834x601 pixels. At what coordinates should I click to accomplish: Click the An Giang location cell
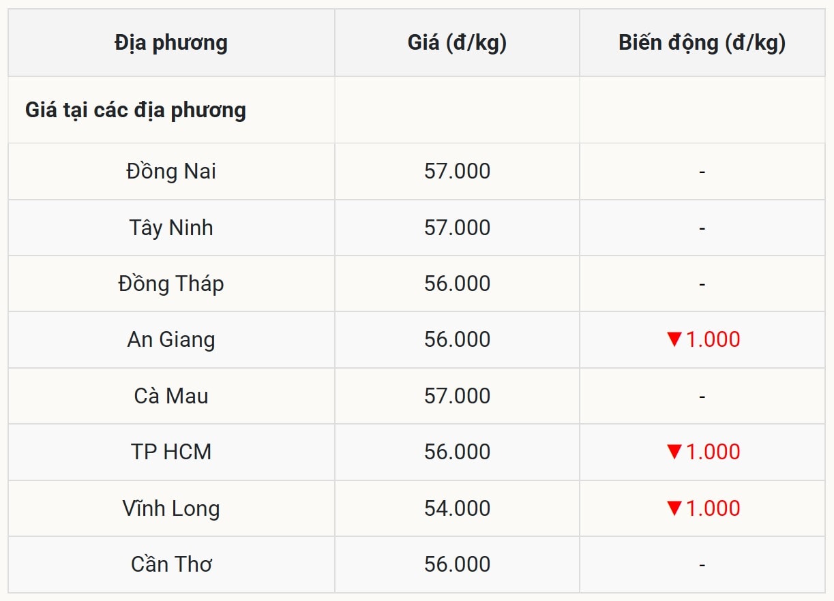tap(171, 339)
